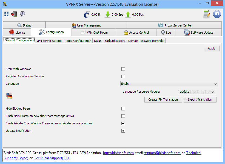Click the Language Resource Module label

click(x=141, y=92)
